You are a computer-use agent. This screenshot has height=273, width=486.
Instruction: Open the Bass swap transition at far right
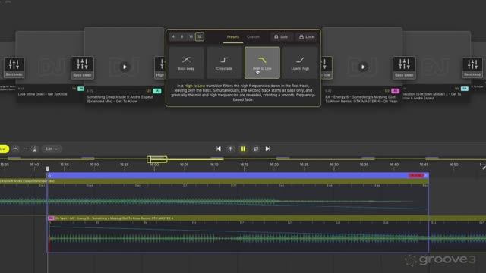[x=472, y=67]
